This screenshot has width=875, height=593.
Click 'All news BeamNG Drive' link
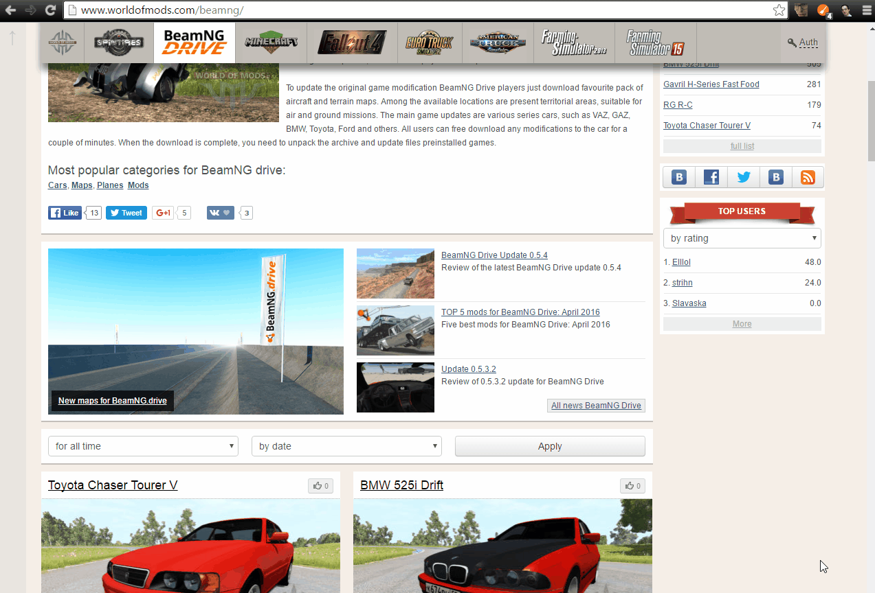(x=596, y=406)
